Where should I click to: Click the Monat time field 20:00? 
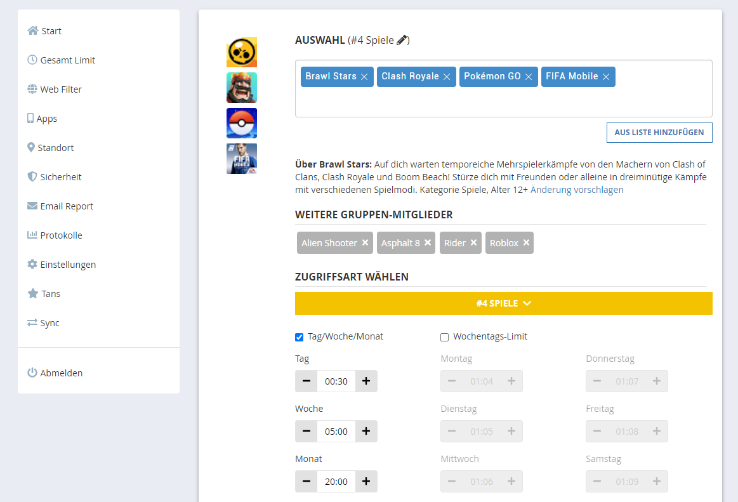pyautogui.click(x=336, y=482)
